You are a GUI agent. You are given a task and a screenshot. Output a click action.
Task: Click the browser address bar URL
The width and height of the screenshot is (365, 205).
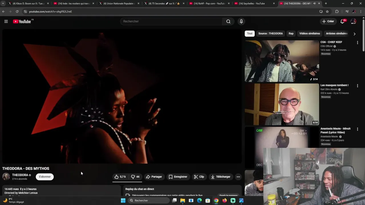click(50, 12)
